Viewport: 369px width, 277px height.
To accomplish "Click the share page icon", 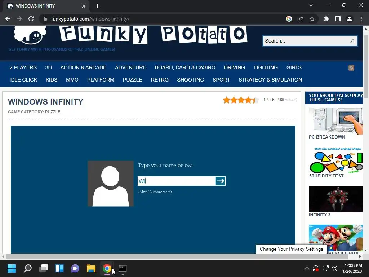I will (300, 19).
